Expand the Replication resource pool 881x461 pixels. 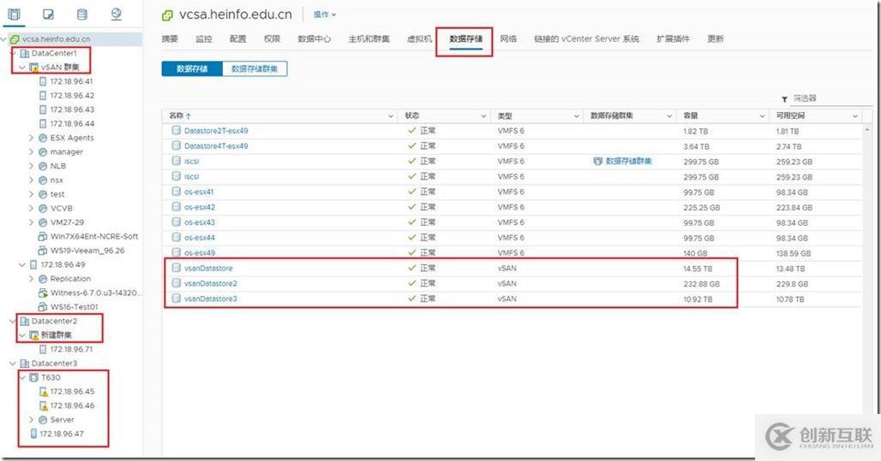[32, 279]
